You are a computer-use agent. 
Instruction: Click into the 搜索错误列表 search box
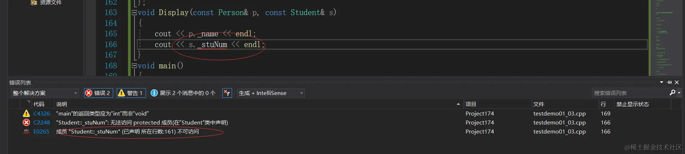[630, 93]
